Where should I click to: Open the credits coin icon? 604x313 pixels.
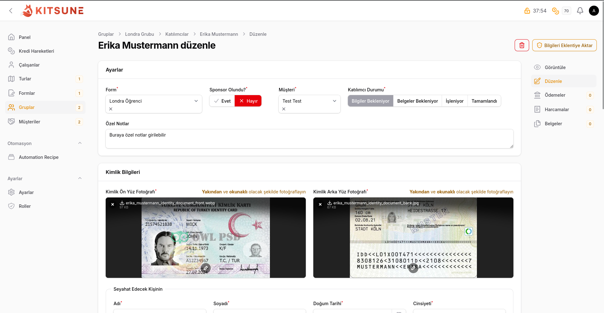coord(556,11)
